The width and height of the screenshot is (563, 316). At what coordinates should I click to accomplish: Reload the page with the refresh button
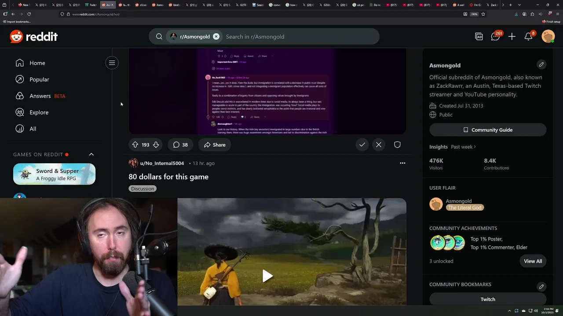coord(29,14)
